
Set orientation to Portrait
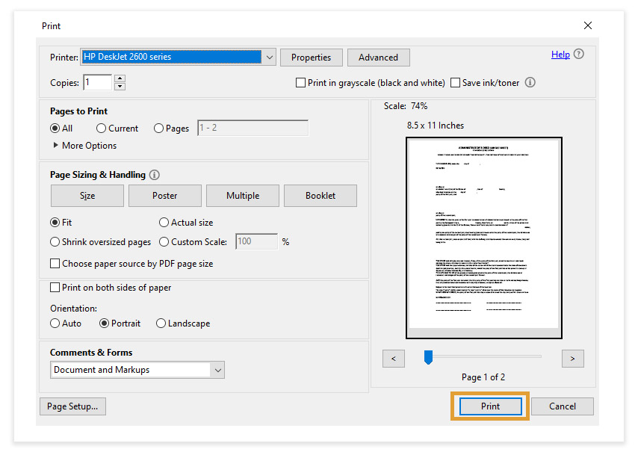(104, 324)
